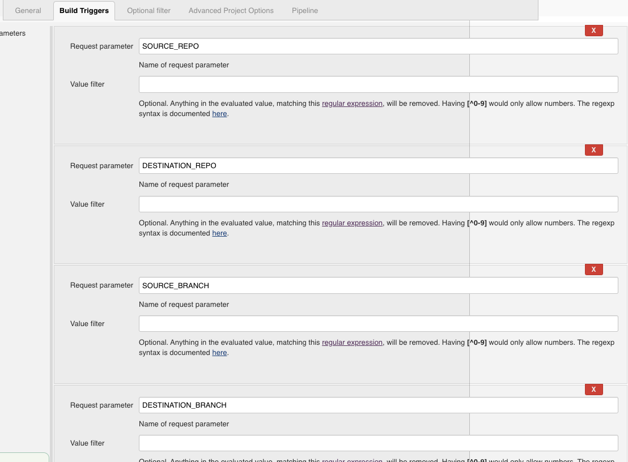628x462 pixels.
Task: Click 'Name of request parameter' under SOURCE_REPO
Action: point(184,65)
